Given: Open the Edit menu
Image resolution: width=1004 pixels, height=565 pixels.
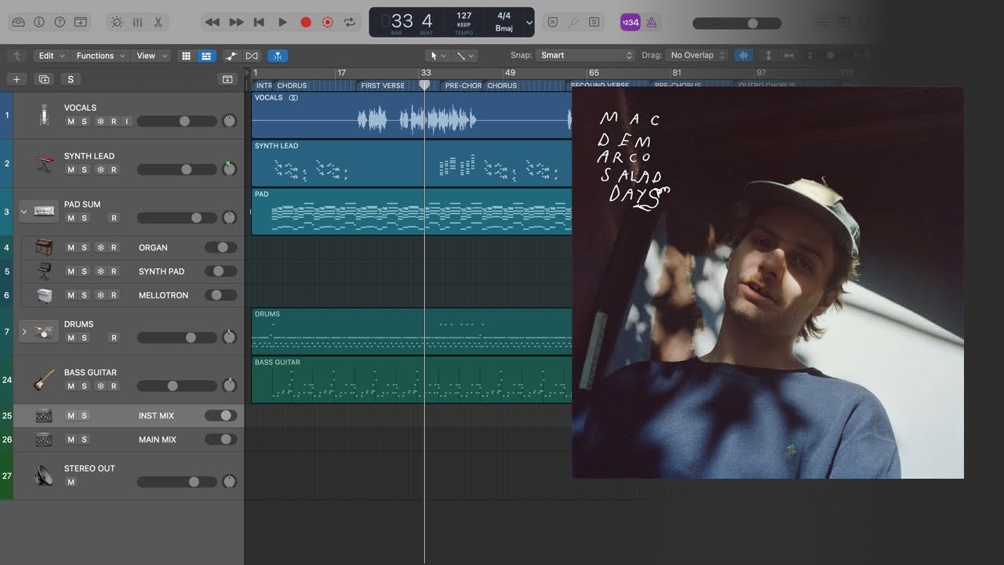Looking at the screenshot, I should point(50,56).
